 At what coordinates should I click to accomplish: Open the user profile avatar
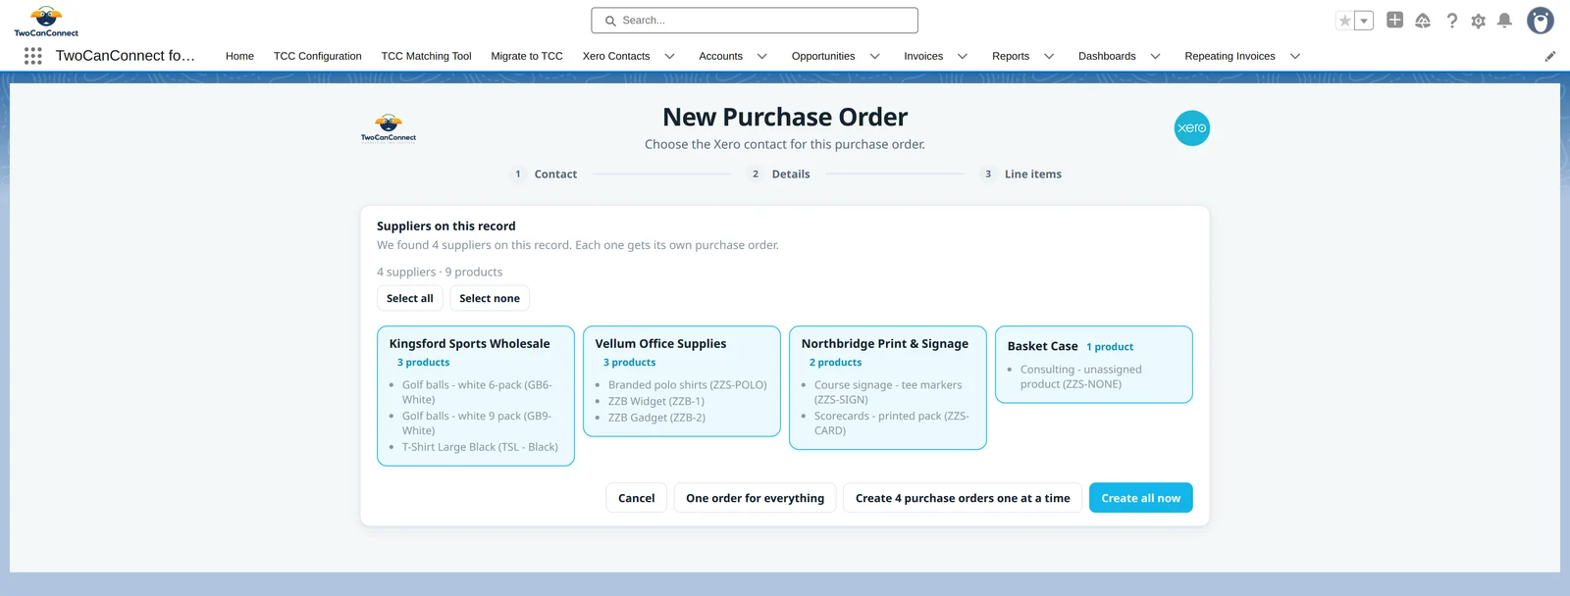coord(1541,21)
